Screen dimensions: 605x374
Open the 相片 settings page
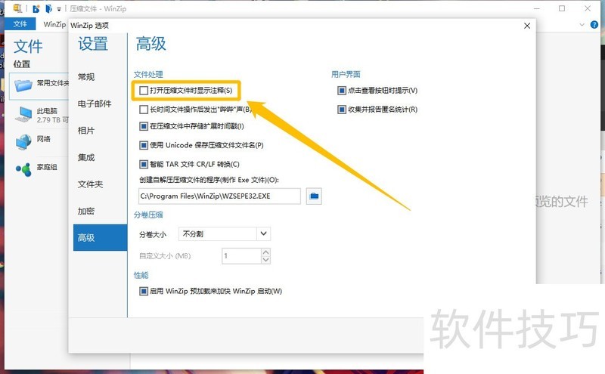pyautogui.click(x=100, y=130)
